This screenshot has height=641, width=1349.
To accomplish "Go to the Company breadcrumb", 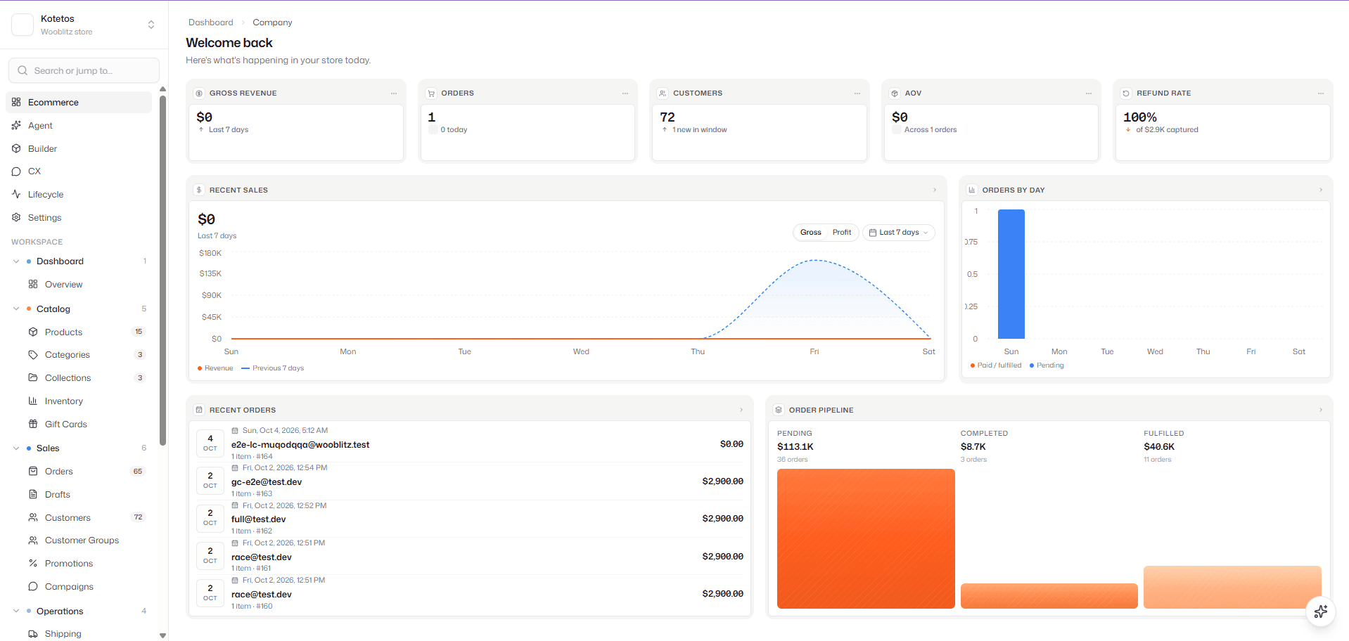I will point(272,22).
